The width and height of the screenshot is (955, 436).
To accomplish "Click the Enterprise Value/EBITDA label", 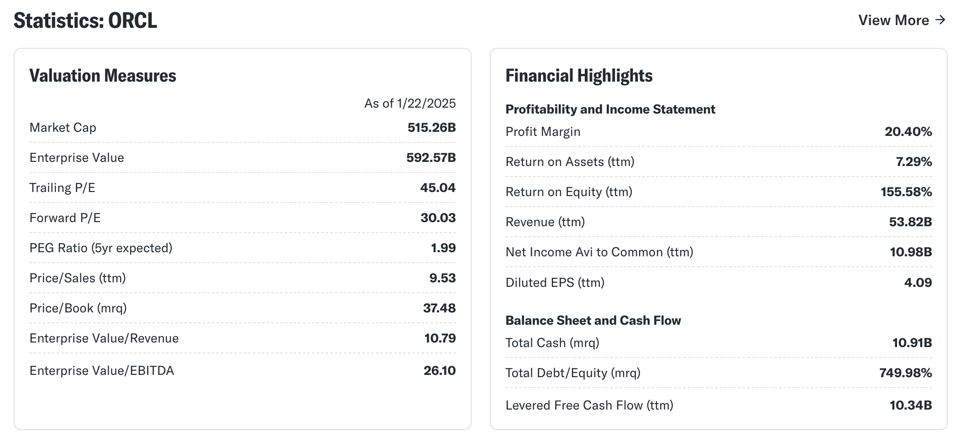I will [x=102, y=371].
